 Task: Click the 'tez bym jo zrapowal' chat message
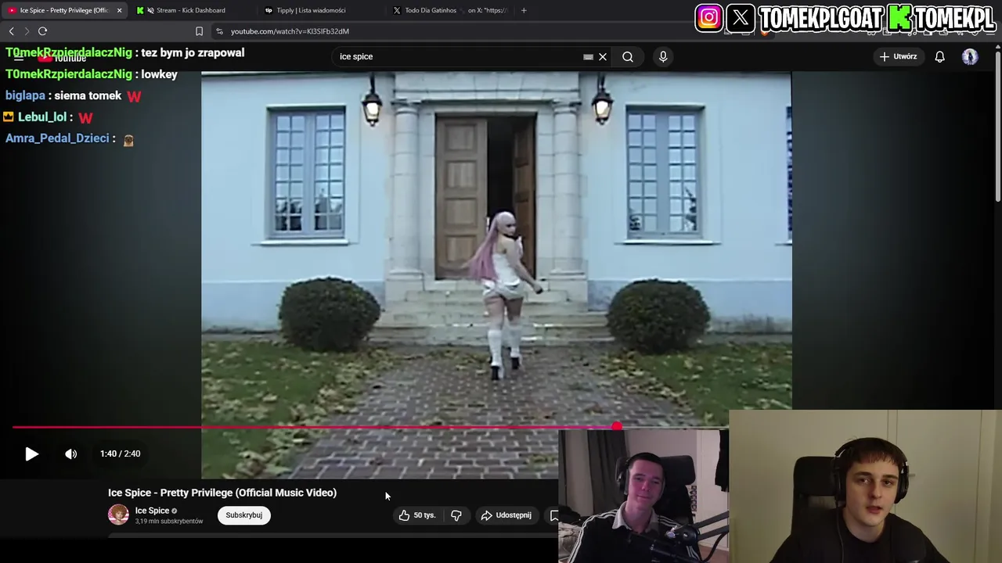point(193,52)
